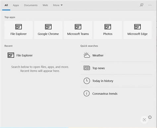The width and height of the screenshot is (157, 128).
Task: Open recent File Explorer entry
Action: 20,55
